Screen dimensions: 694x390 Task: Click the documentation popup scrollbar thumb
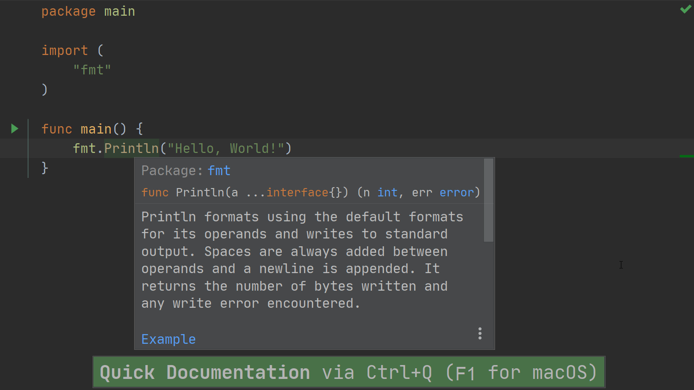click(x=489, y=200)
